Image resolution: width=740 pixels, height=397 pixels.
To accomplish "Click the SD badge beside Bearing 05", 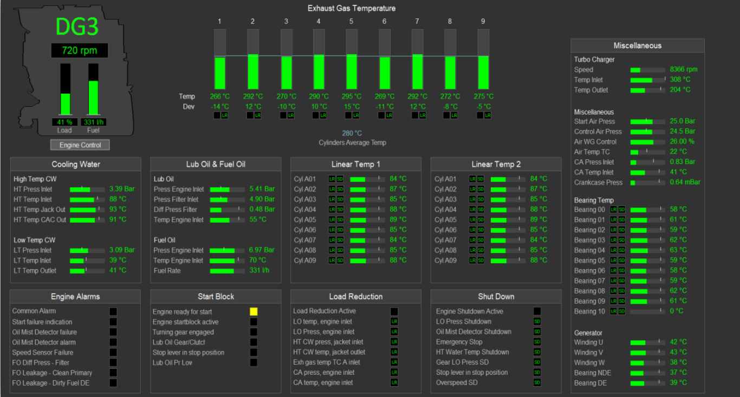I will [x=622, y=261].
